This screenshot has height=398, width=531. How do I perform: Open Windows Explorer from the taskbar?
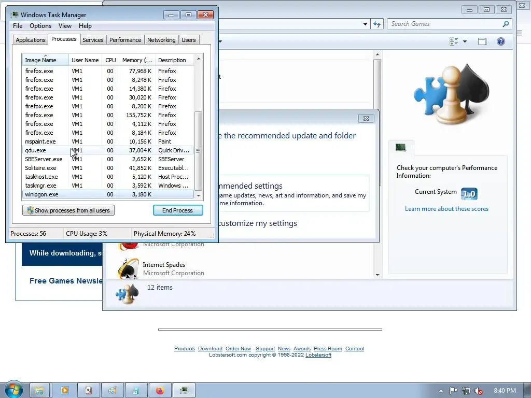click(x=39, y=391)
